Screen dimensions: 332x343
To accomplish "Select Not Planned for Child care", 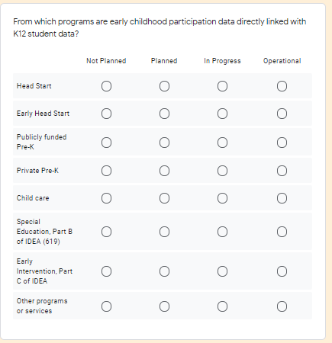I will [x=106, y=198].
